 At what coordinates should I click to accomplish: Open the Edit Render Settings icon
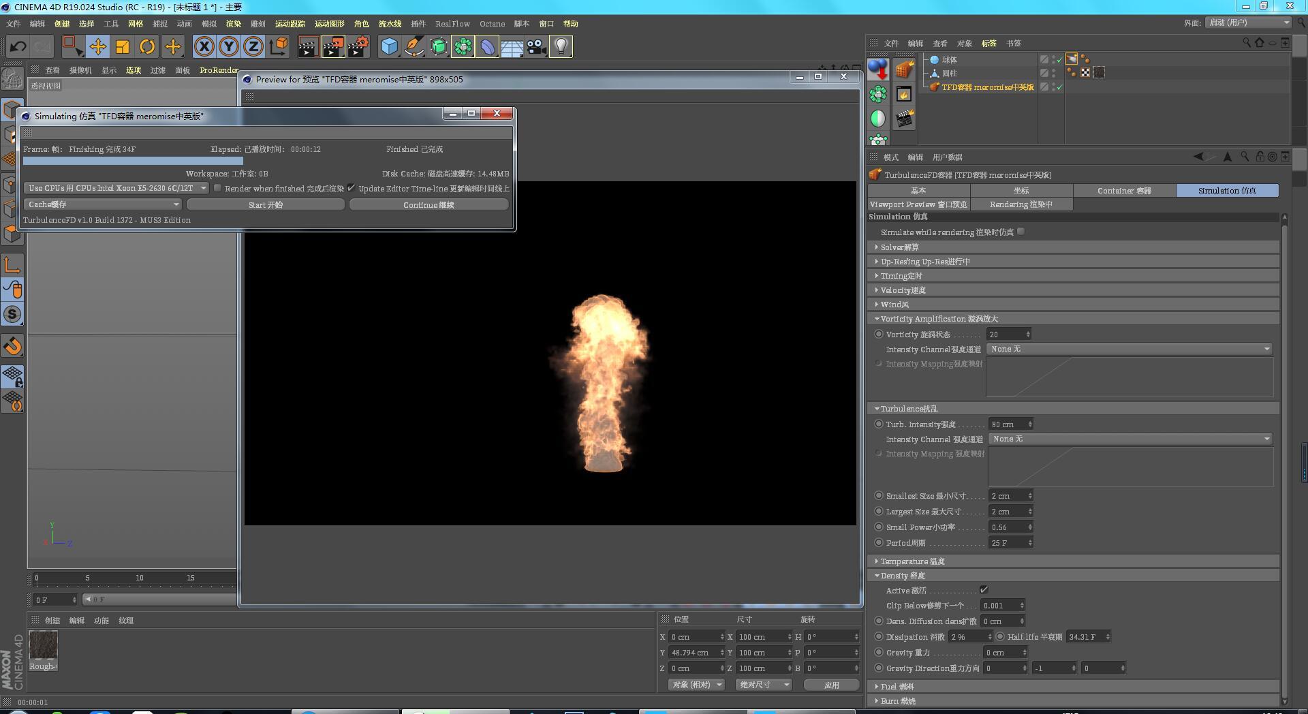[x=358, y=47]
